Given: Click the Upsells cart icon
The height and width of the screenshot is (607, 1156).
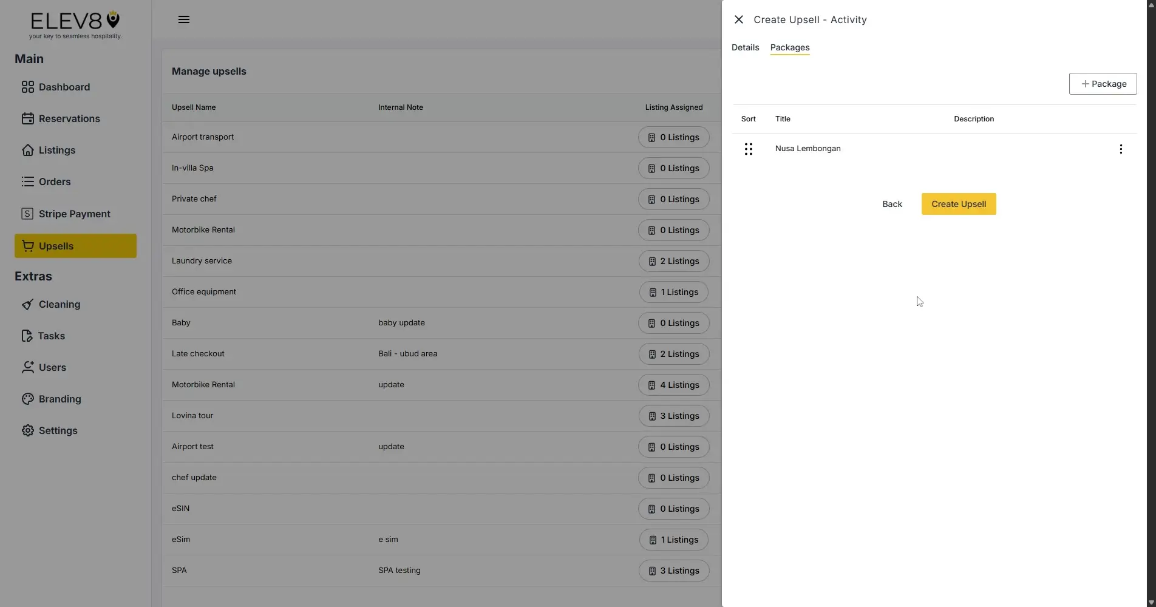Looking at the screenshot, I should click(28, 245).
